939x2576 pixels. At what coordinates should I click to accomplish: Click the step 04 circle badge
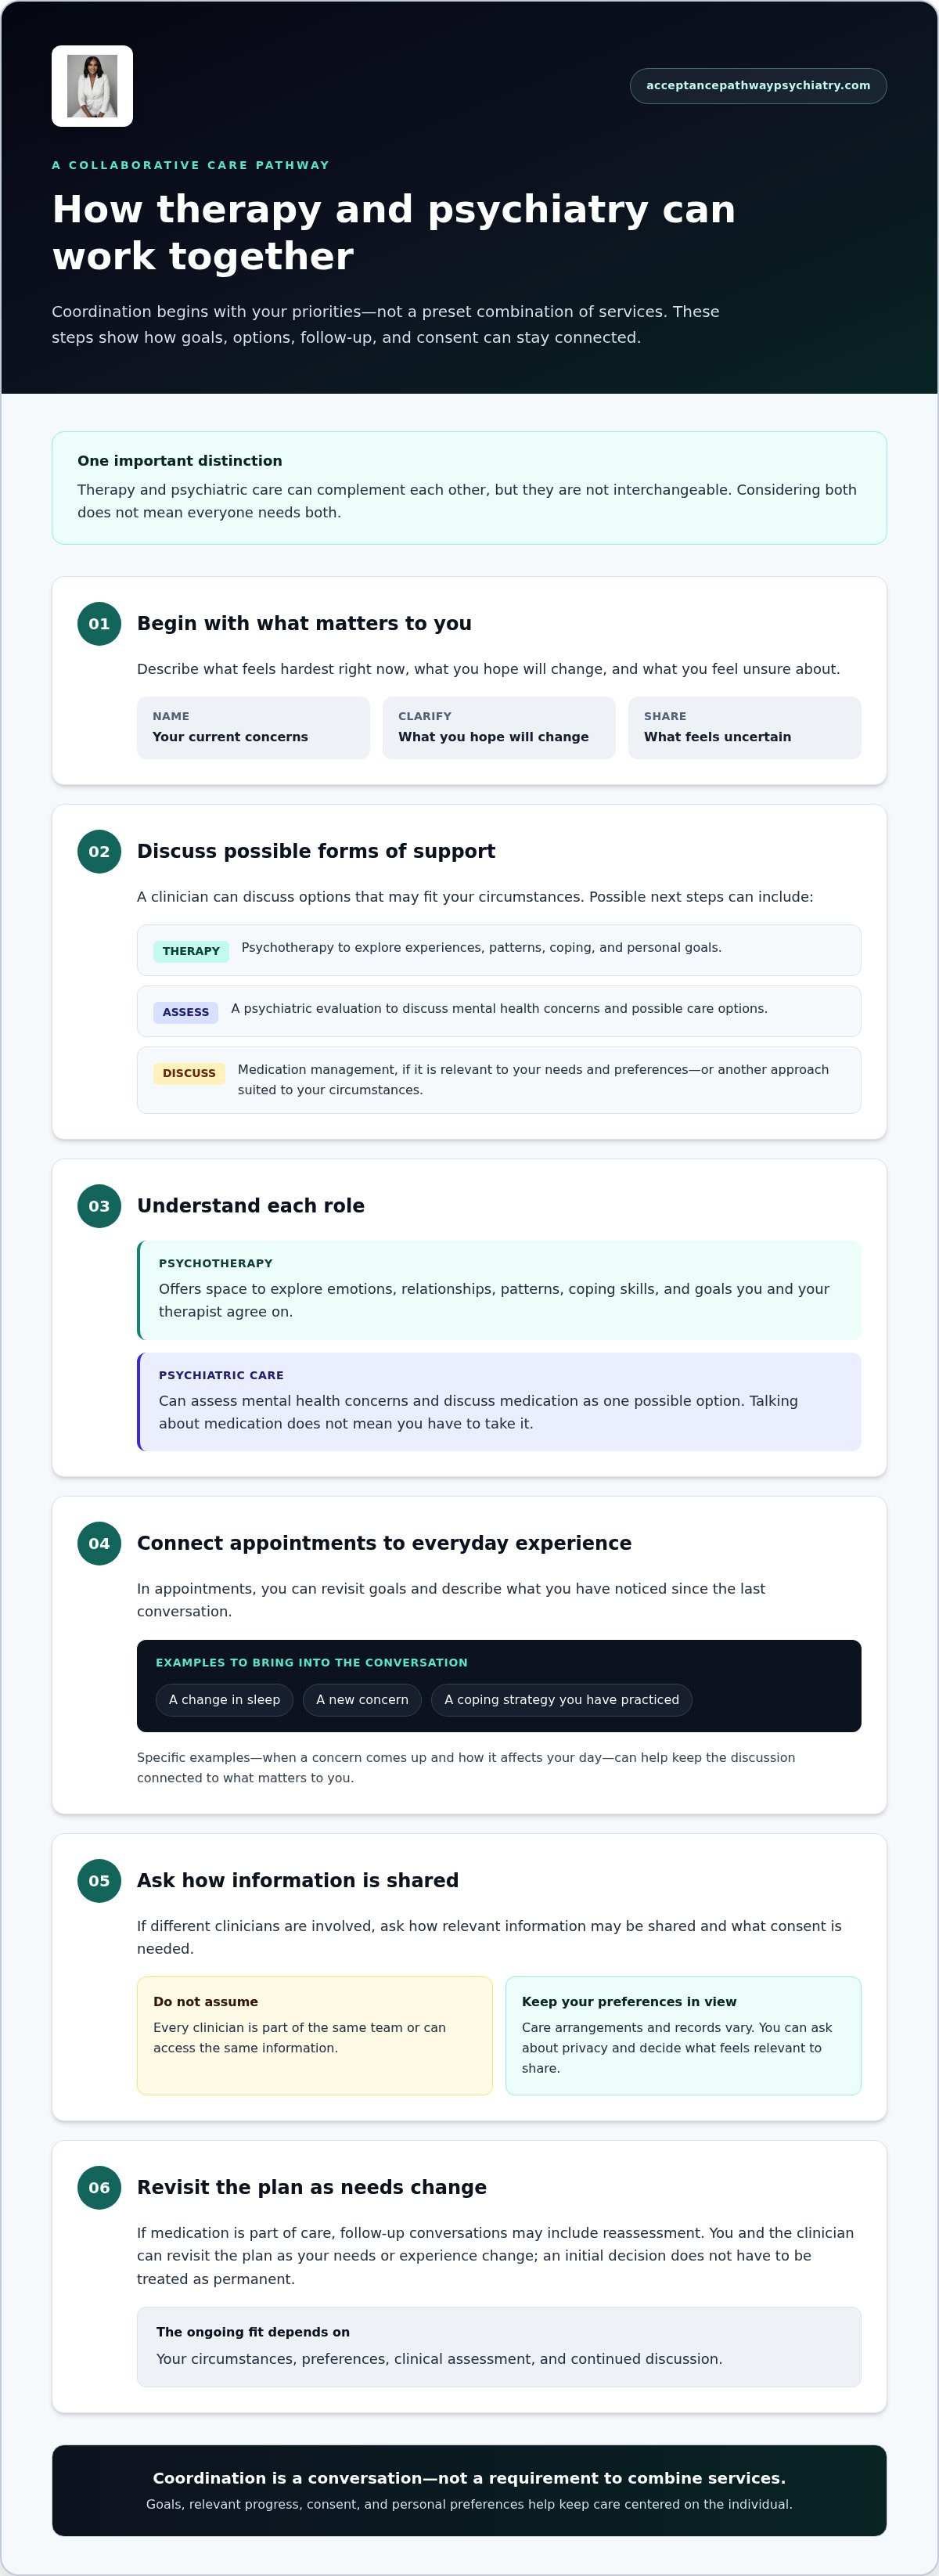(x=99, y=1543)
